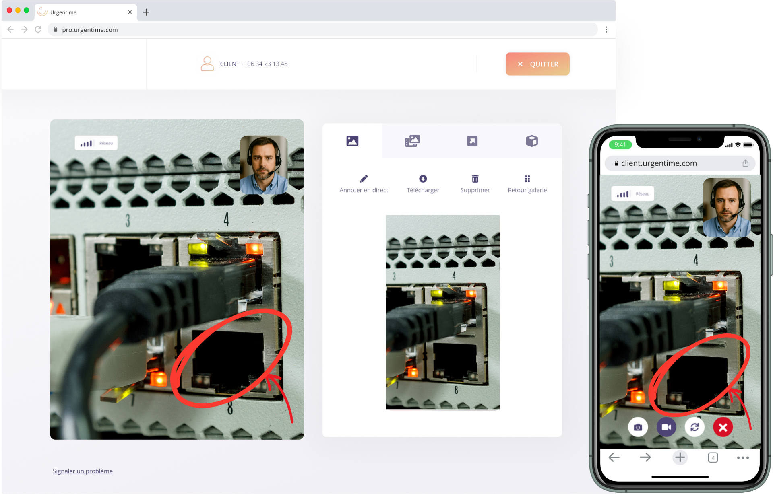Tap the client.urgentime.com address field
This screenshot has height=494, width=773.
click(x=680, y=163)
